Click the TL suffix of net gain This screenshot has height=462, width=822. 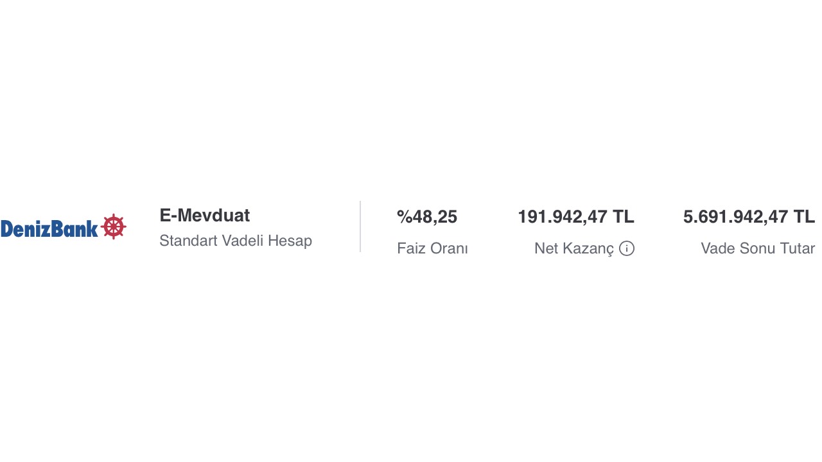click(624, 217)
